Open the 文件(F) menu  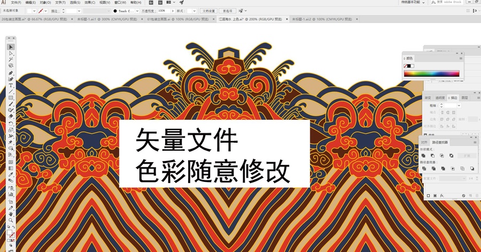click(16, 3)
